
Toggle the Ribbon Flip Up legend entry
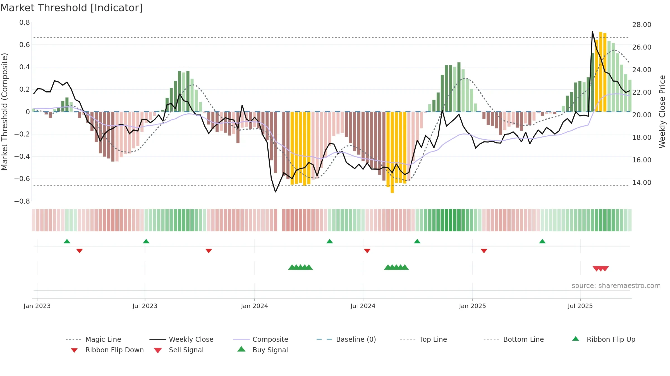point(604,339)
